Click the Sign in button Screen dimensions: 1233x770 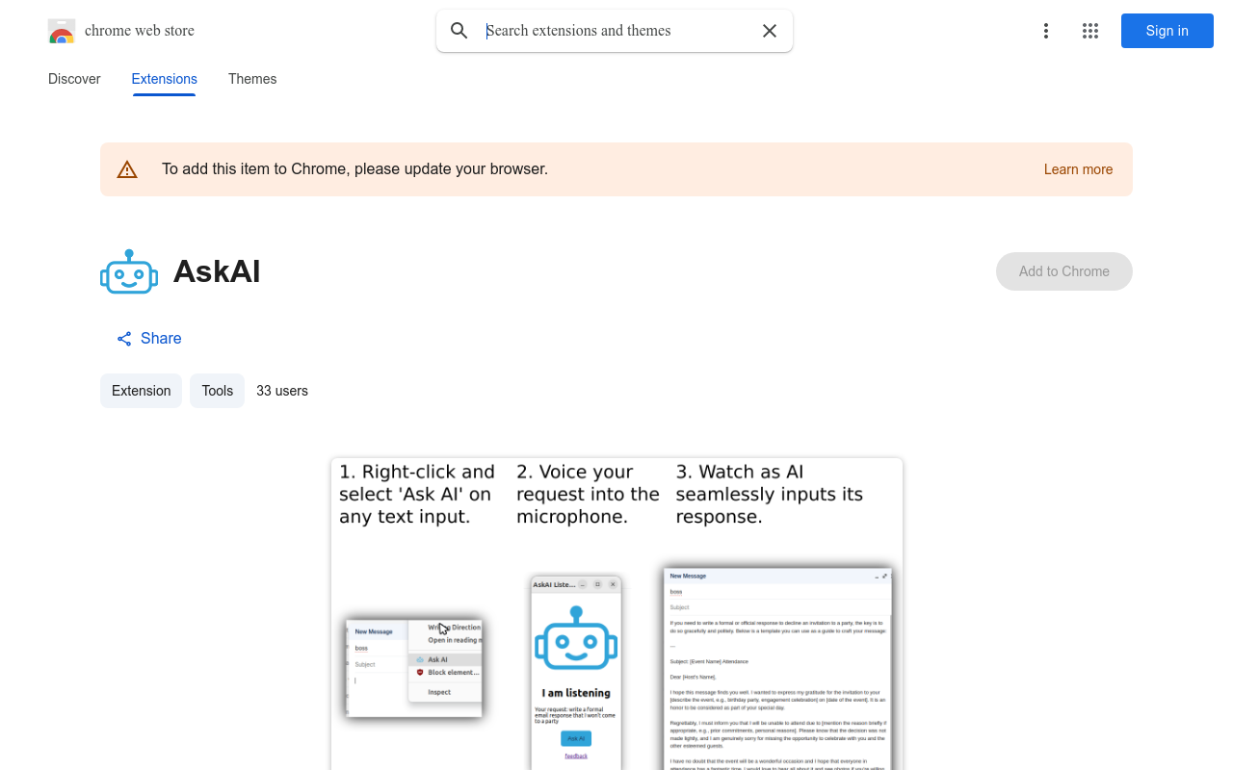tap(1167, 31)
